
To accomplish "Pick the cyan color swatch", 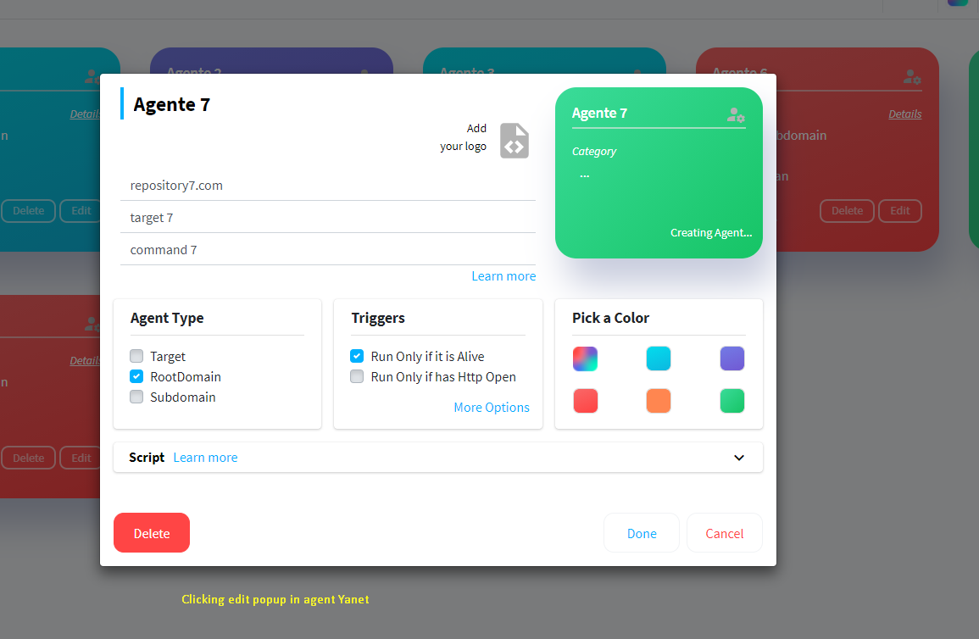I will tap(658, 358).
